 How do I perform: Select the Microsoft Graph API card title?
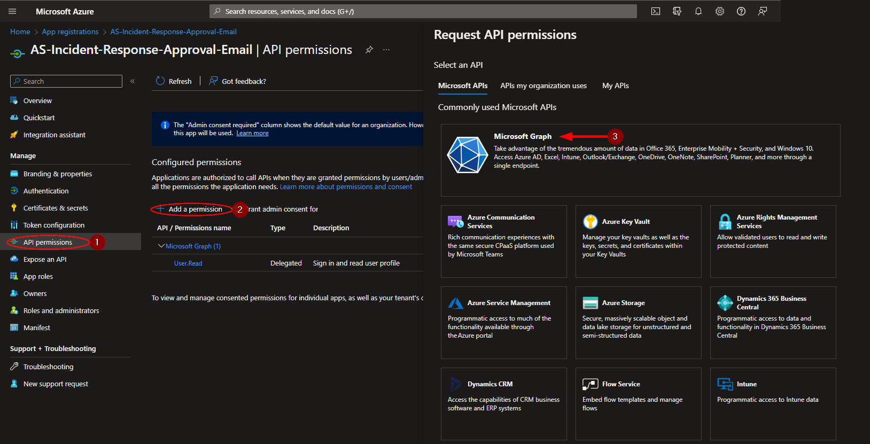click(x=523, y=136)
